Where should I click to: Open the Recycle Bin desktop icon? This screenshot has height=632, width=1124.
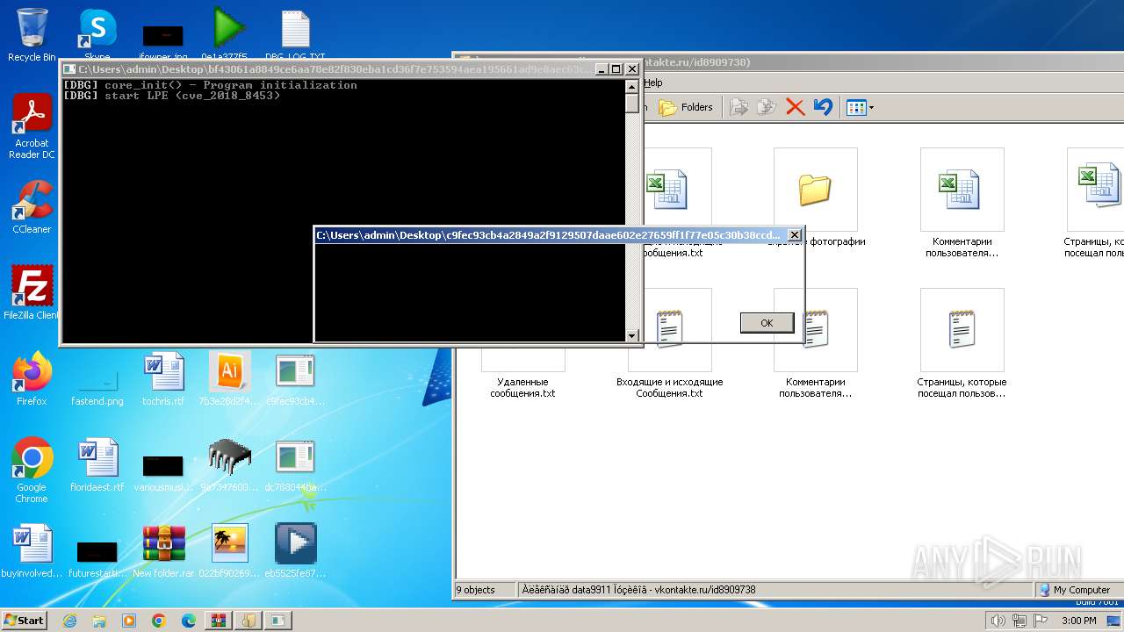32,34
